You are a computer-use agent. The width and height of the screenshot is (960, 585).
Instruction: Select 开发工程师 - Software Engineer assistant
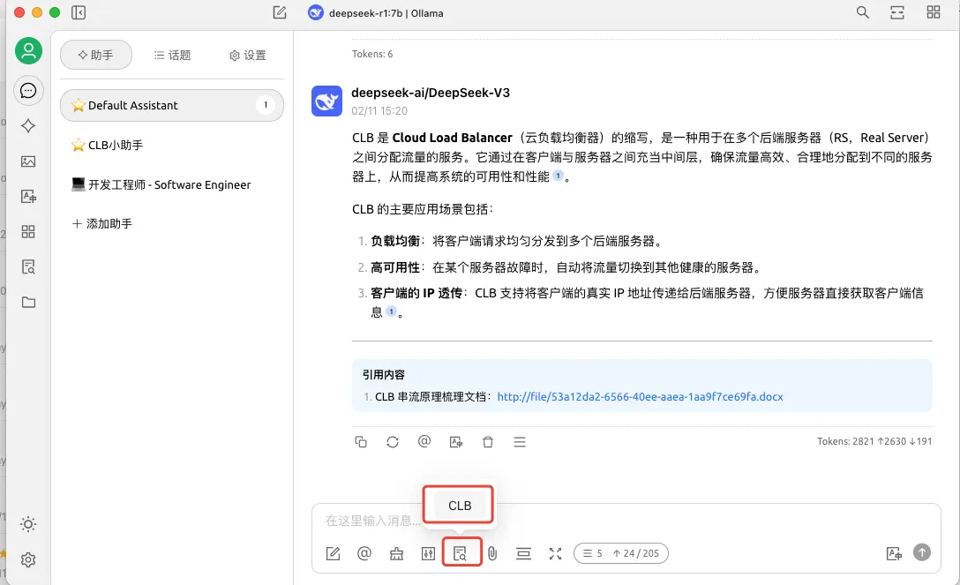[172, 184]
